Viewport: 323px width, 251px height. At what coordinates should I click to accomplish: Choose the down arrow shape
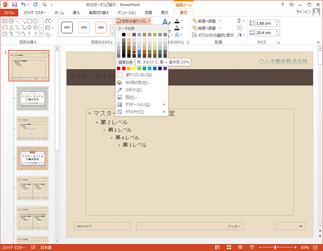pos(36,27)
